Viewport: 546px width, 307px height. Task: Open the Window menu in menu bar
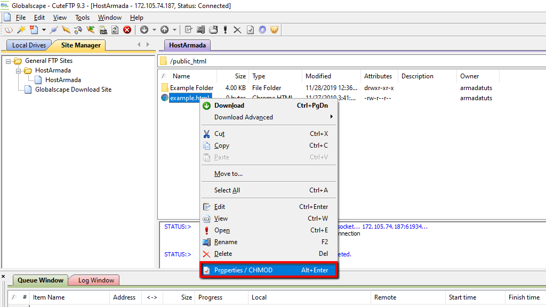coord(110,18)
